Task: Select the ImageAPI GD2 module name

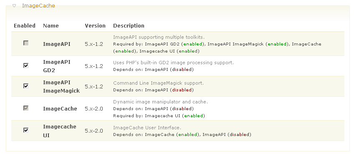Action: pyautogui.click(x=57, y=66)
